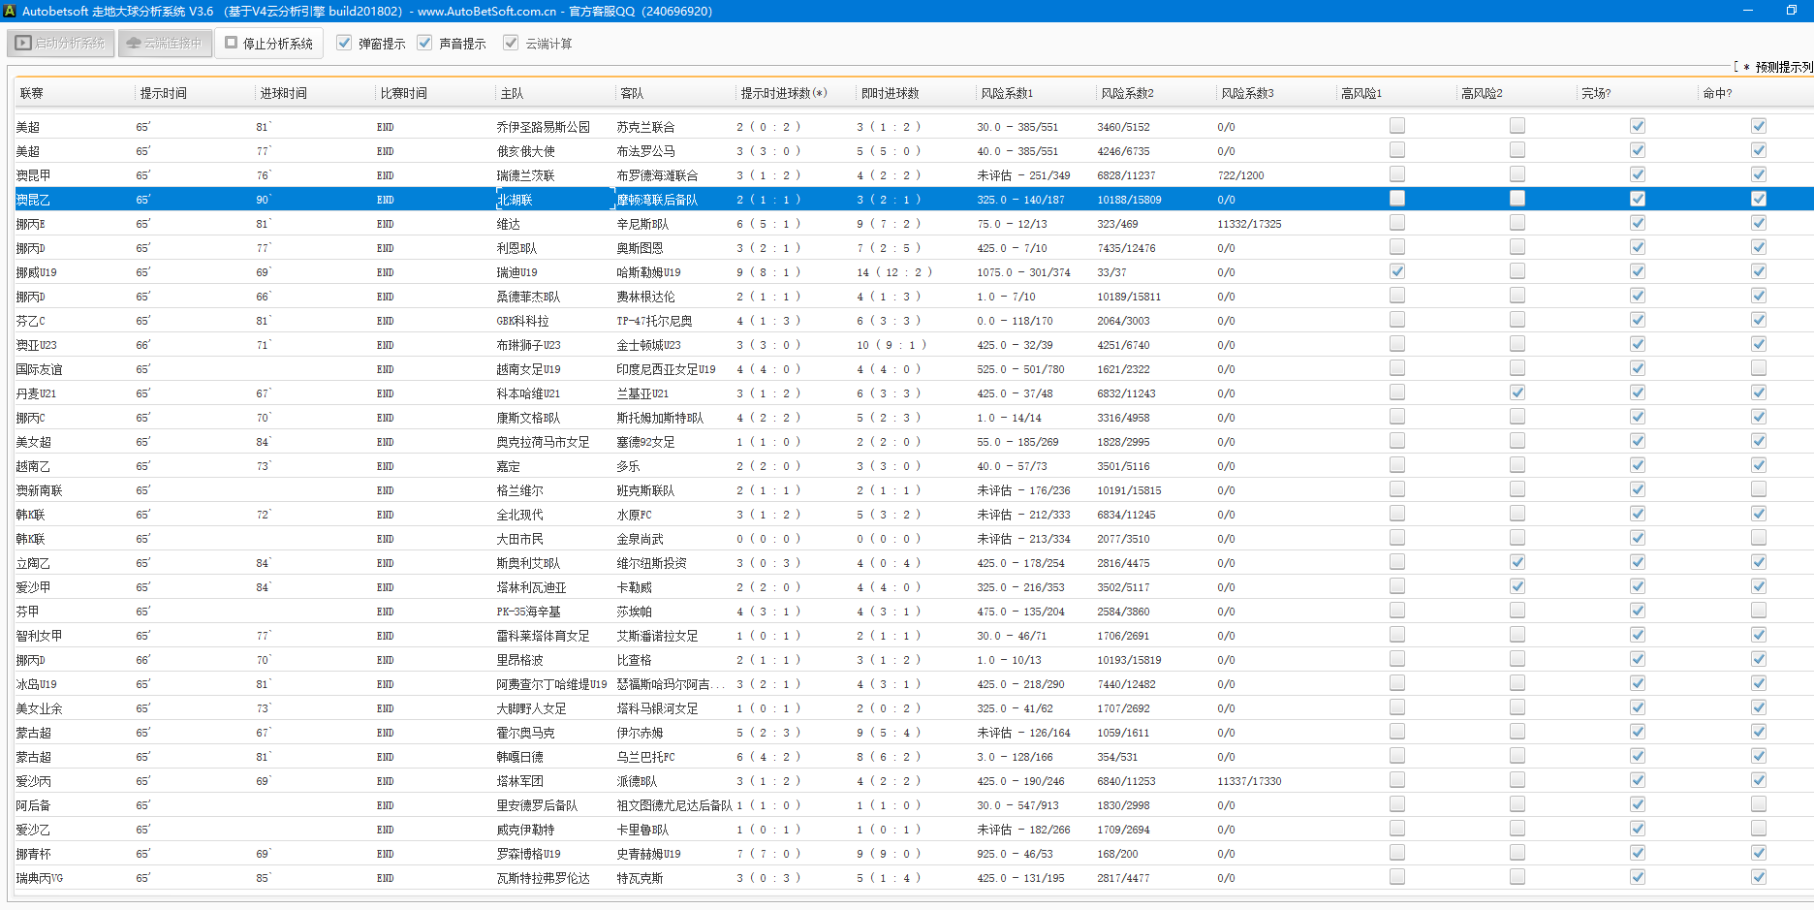Restore the window using title bar icon
The width and height of the screenshot is (1814, 910).
(x=1791, y=11)
